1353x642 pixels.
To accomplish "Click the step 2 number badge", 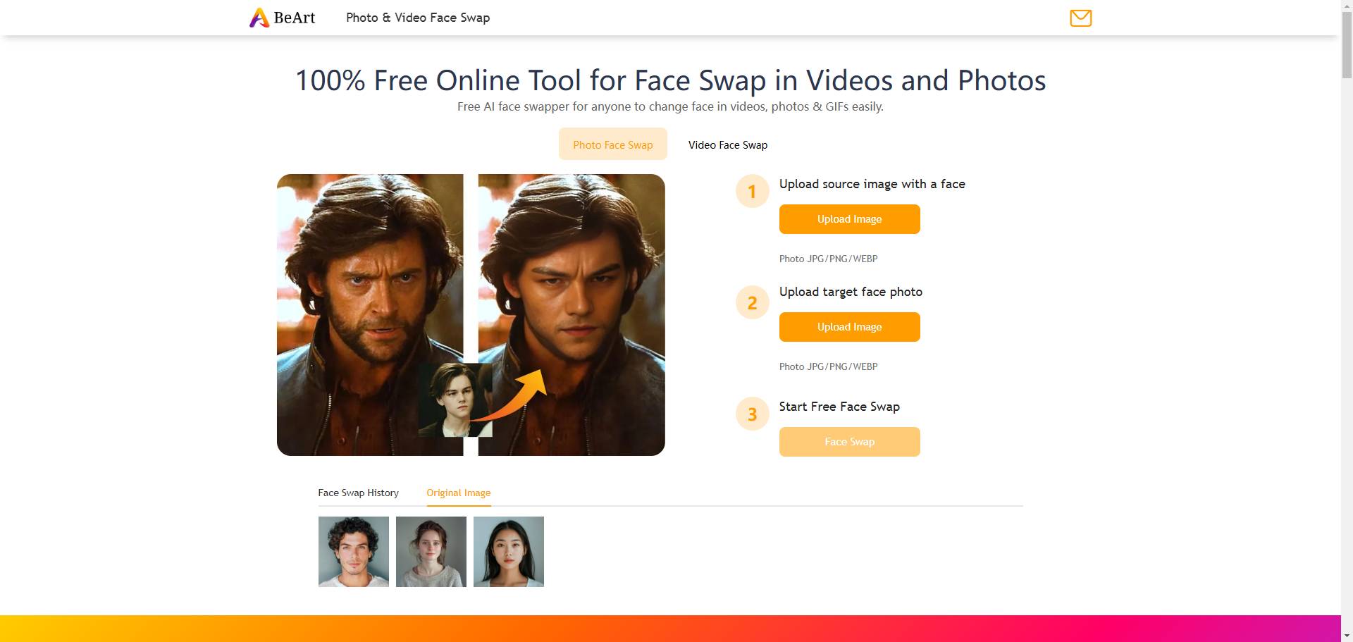I will [x=752, y=302].
